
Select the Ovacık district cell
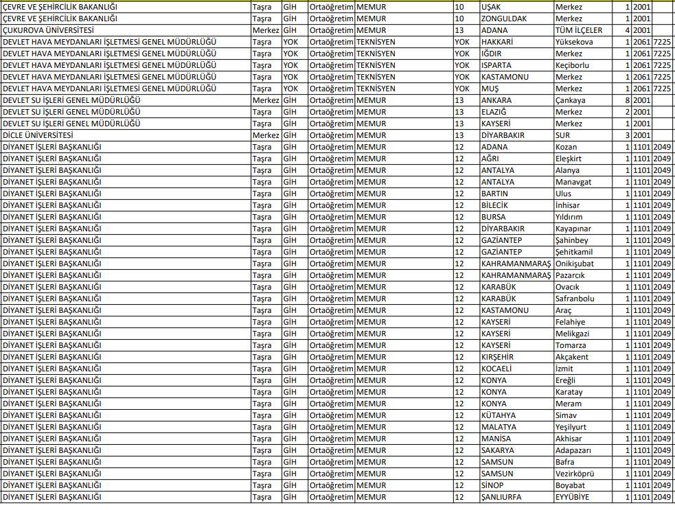point(583,287)
